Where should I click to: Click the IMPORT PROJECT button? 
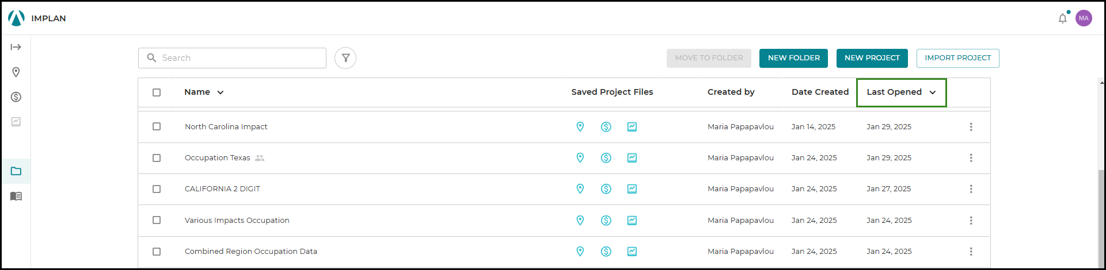957,58
